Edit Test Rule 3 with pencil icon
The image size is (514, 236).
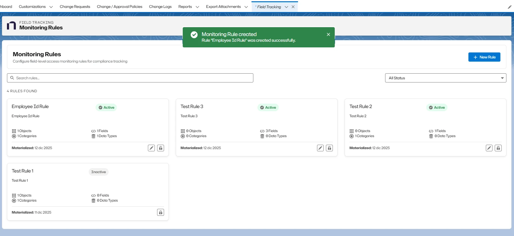click(320, 148)
